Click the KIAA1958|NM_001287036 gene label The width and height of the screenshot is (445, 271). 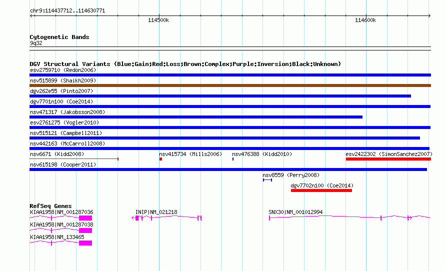click(x=61, y=212)
